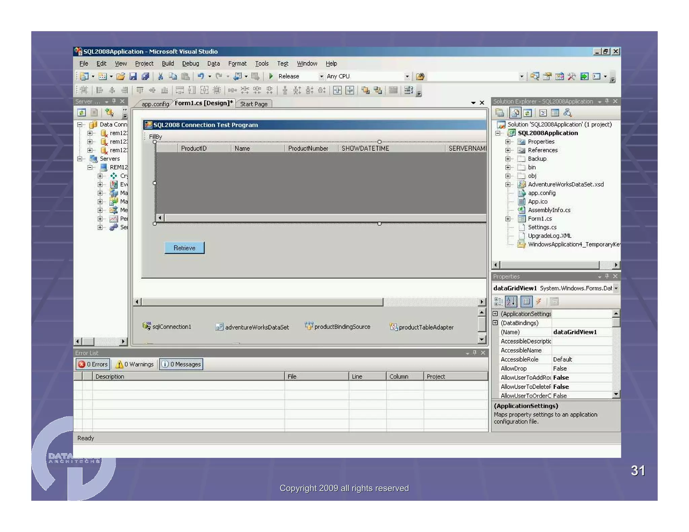
Task: Open the Format menu
Action: [x=237, y=64]
